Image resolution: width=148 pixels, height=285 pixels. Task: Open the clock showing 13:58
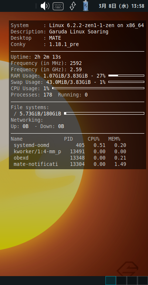tap(122, 6)
